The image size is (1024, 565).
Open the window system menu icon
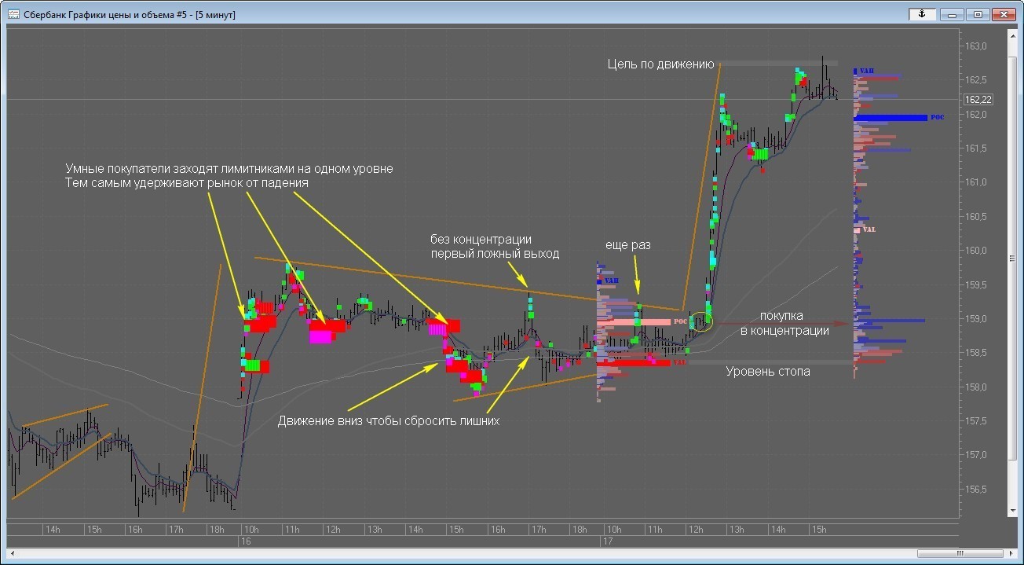point(13,14)
